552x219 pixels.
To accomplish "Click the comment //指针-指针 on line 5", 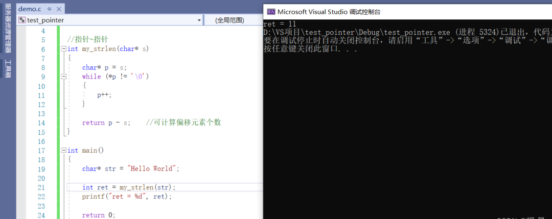I will (x=88, y=40).
